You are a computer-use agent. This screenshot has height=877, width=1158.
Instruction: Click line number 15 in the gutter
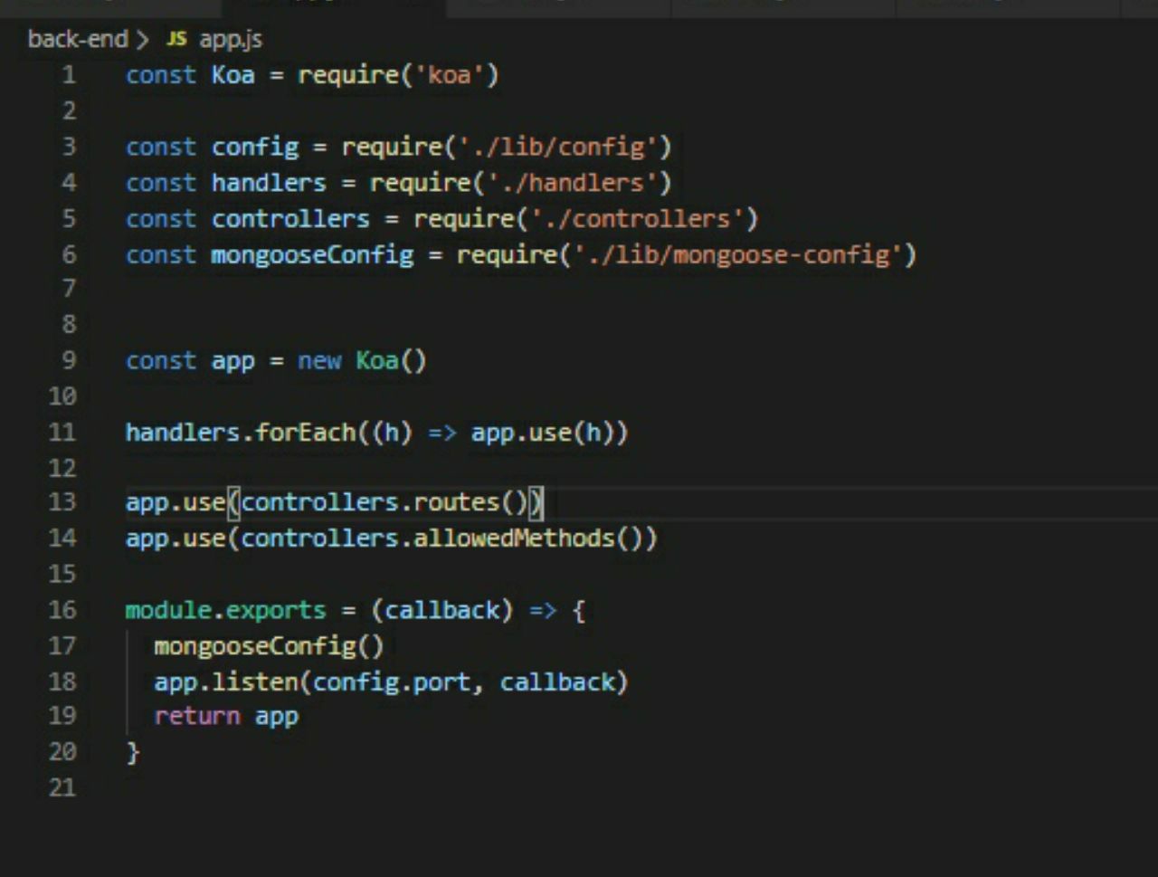pos(62,574)
